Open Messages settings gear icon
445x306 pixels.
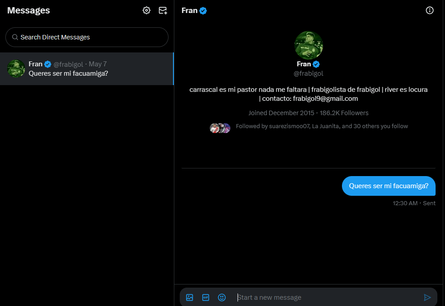pyautogui.click(x=146, y=10)
